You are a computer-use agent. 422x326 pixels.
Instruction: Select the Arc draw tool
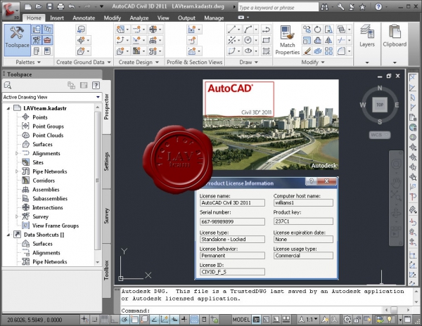tap(248, 30)
